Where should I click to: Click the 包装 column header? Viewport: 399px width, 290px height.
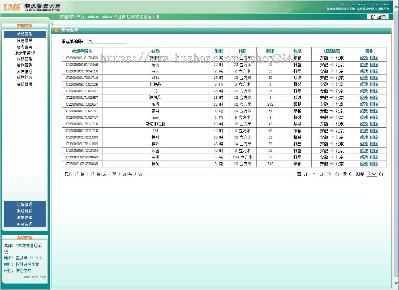click(x=298, y=51)
